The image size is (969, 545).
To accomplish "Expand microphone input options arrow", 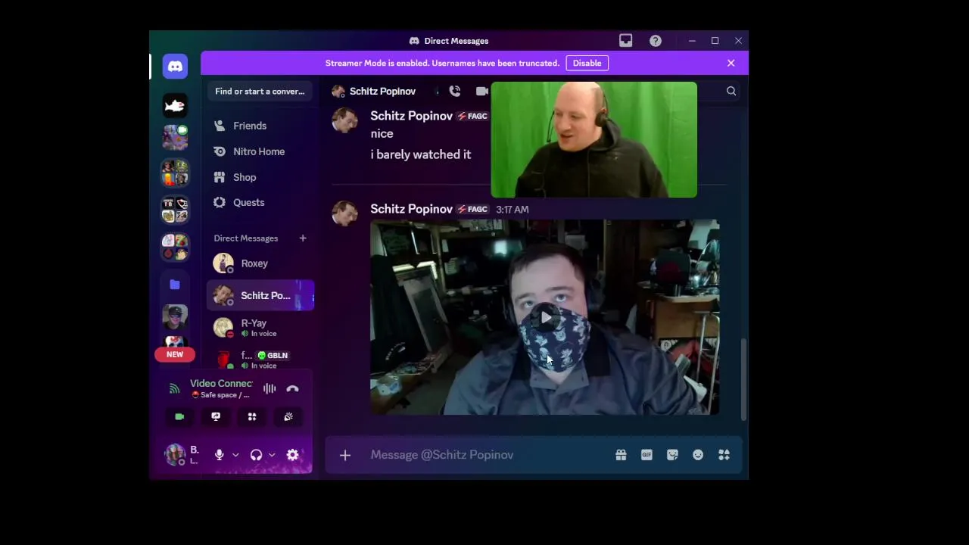I will point(235,455).
